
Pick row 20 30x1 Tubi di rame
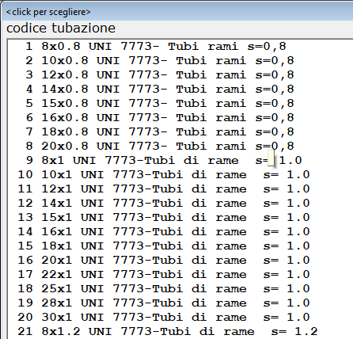pyautogui.click(x=180, y=317)
